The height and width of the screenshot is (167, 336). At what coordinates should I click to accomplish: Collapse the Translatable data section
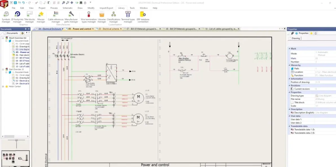289,126
